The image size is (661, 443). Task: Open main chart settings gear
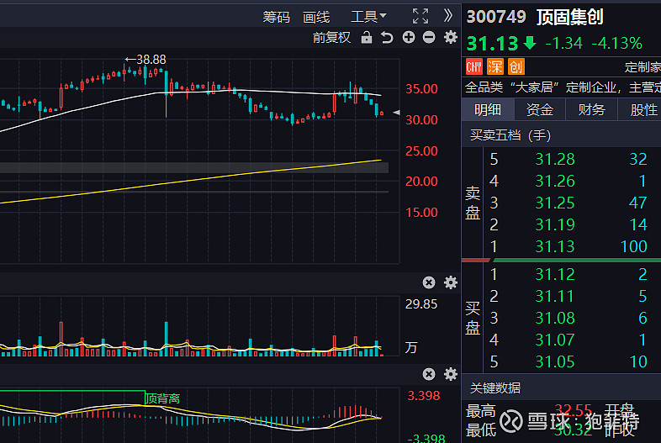click(450, 37)
